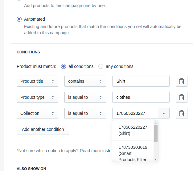Open the 'contains' operator dropdown

(x=85, y=81)
